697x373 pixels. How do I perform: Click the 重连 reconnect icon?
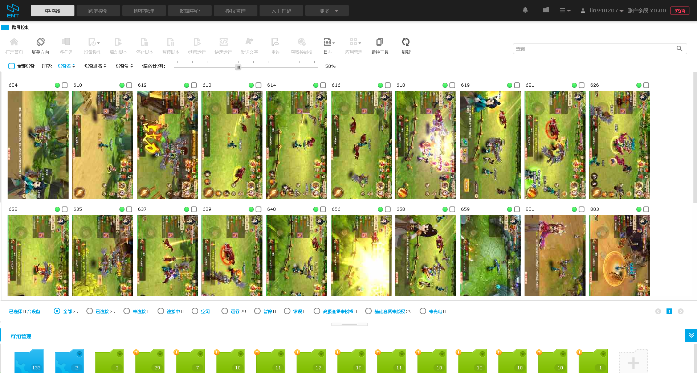tap(275, 42)
